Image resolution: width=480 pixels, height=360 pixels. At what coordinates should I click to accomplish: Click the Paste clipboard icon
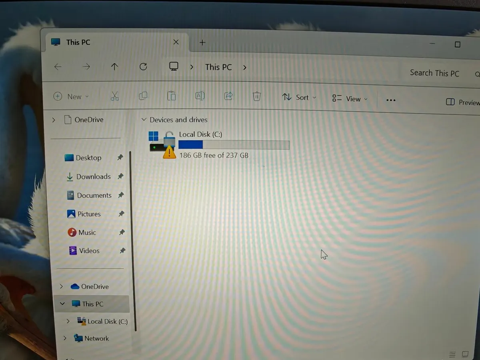[x=171, y=96]
